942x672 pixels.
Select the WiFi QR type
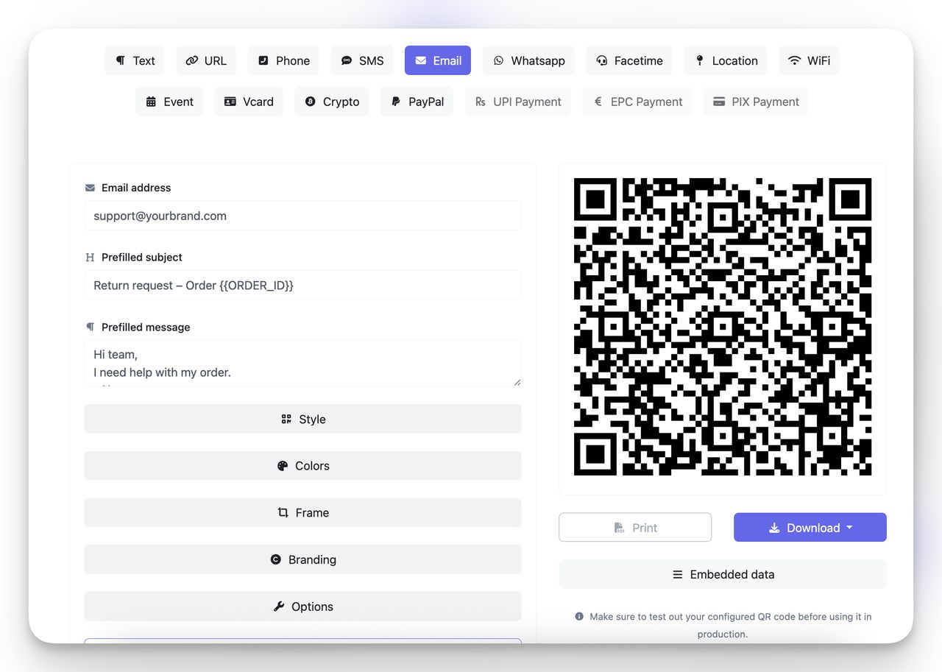tap(809, 60)
